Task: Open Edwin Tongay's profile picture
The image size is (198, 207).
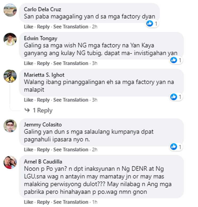Action: click(10, 39)
